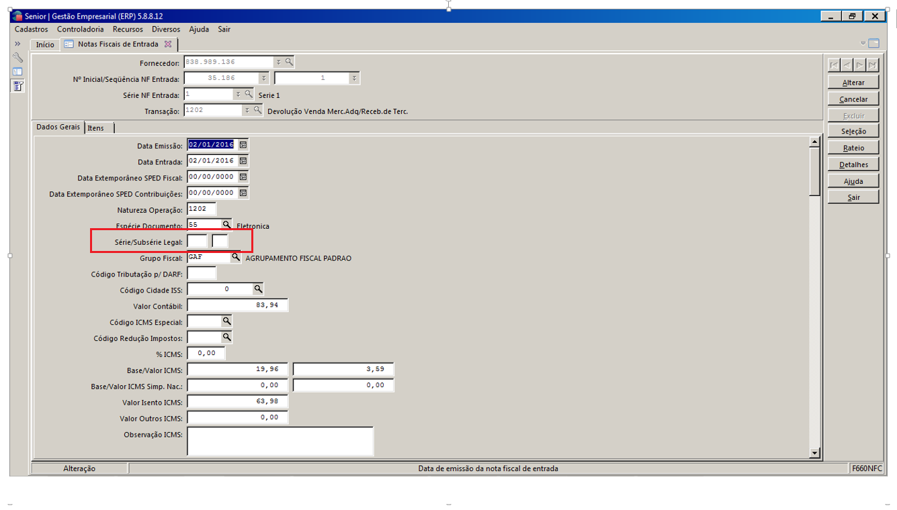This screenshot has height=510, width=897.
Task: Click the wrench icon in left sidebar
Action: [x=17, y=58]
